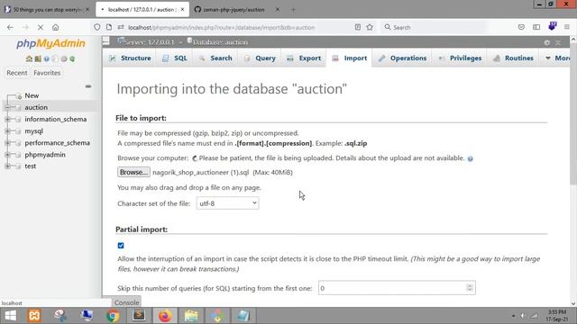
Task: Open the Operations tab
Action: (x=402, y=58)
